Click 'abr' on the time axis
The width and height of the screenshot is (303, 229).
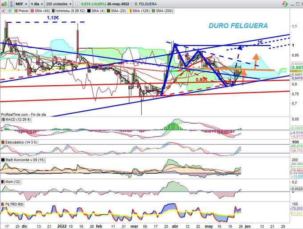tap(175, 226)
